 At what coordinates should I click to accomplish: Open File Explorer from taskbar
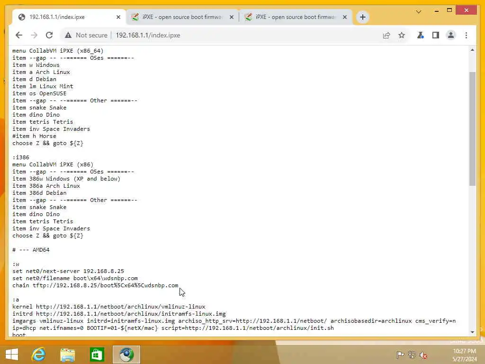pos(67,355)
